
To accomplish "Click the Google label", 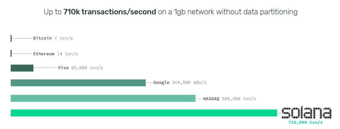I will [161, 83].
